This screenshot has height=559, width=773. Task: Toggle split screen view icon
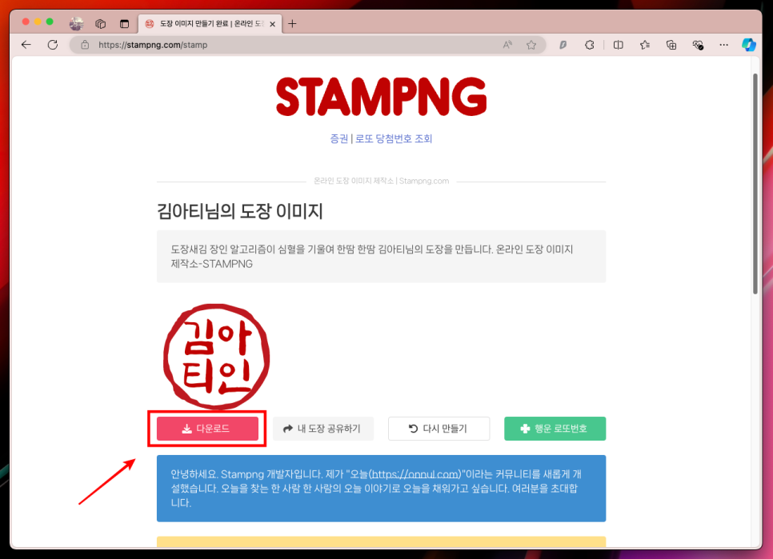click(x=619, y=45)
